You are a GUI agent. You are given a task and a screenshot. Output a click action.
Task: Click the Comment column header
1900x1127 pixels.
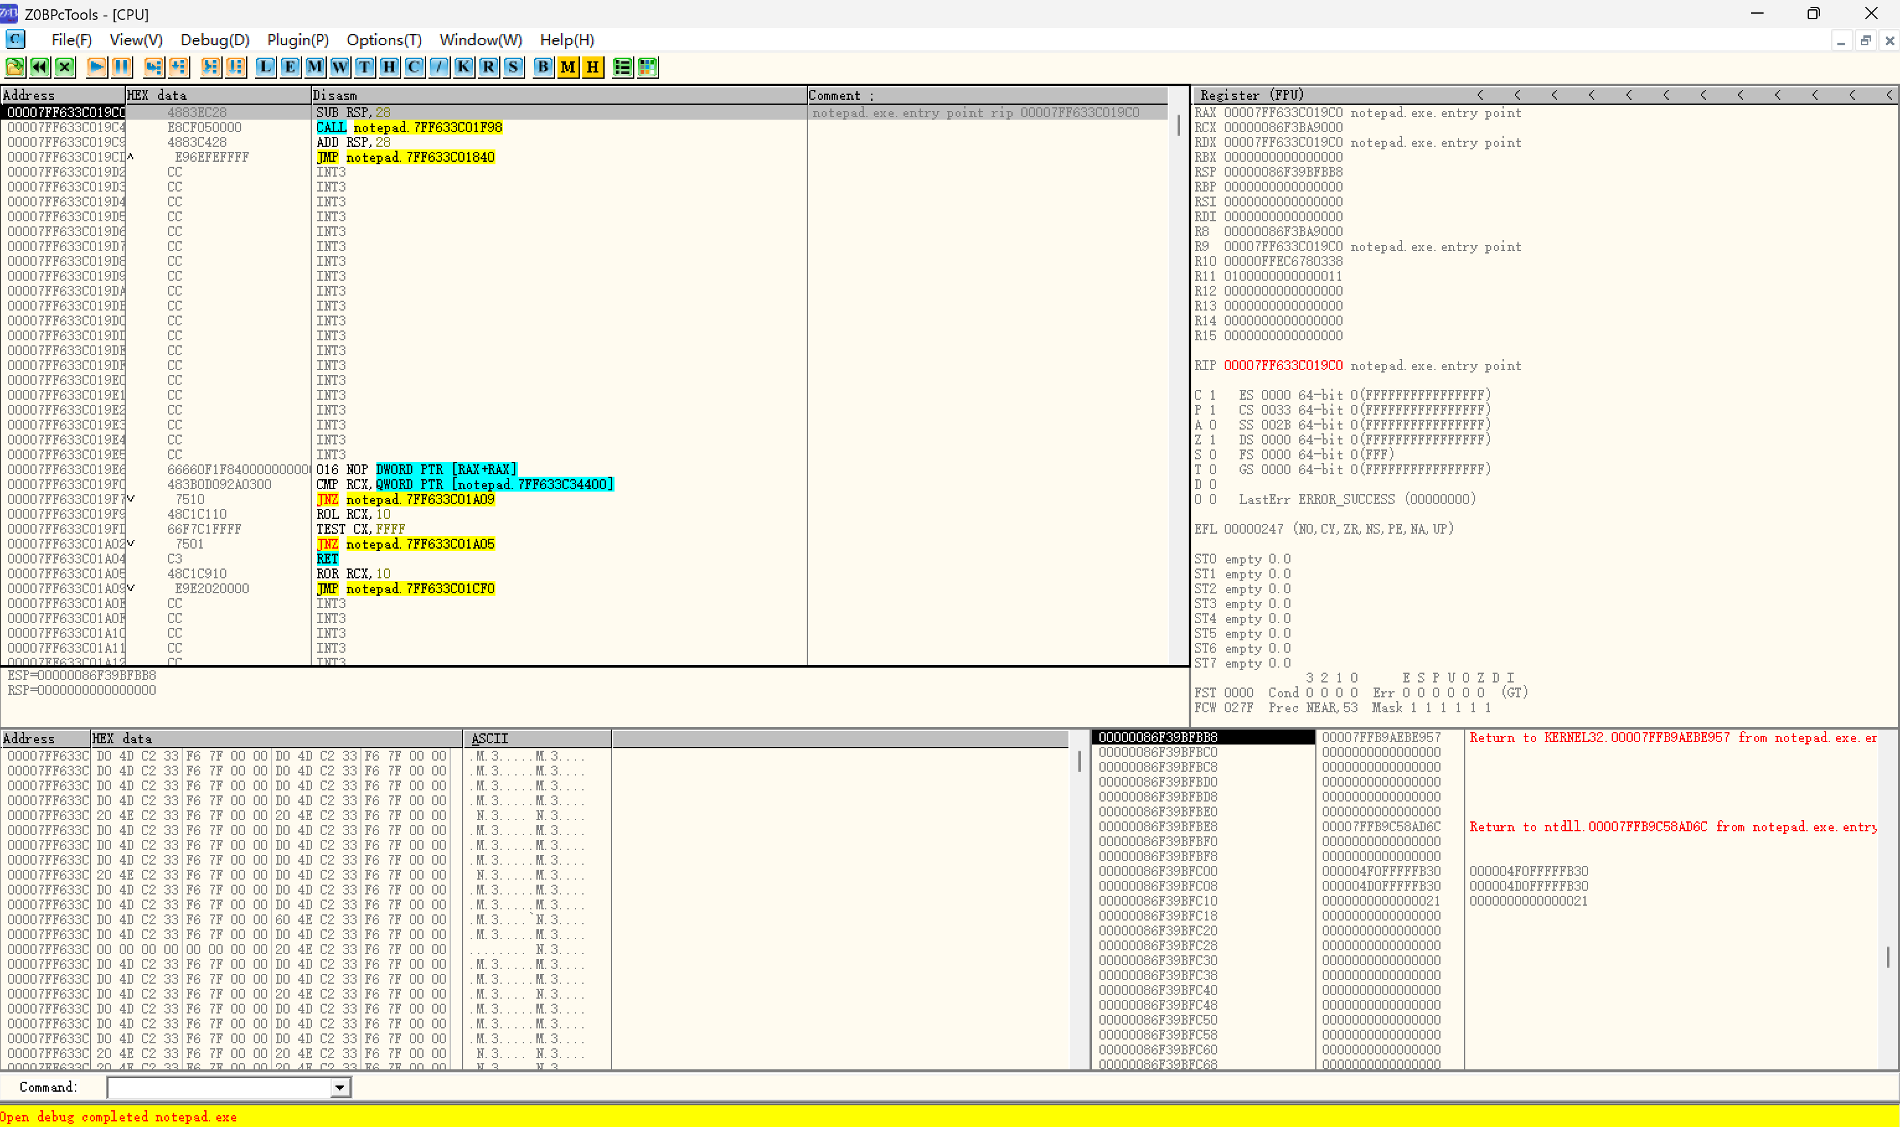[x=987, y=95]
